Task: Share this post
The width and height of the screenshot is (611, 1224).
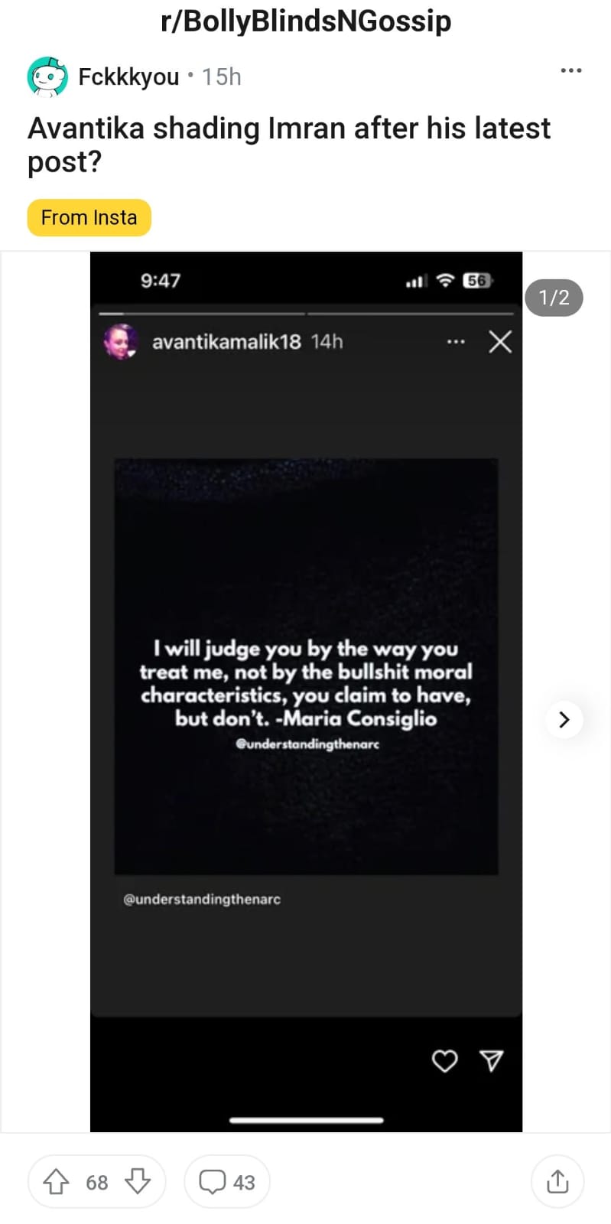Action: (x=557, y=1181)
